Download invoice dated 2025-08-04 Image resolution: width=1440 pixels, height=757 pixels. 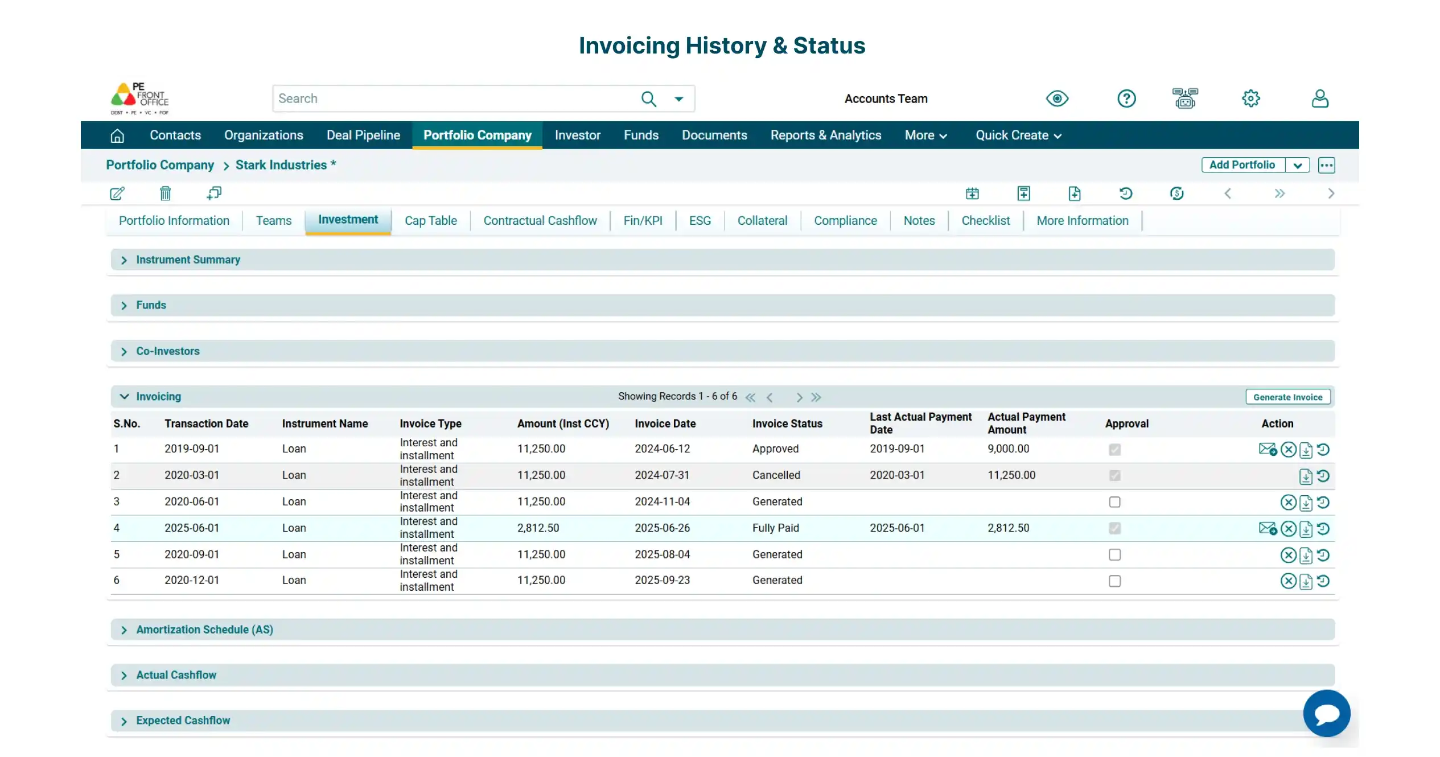pyautogui.click(x=1306, y=555)
